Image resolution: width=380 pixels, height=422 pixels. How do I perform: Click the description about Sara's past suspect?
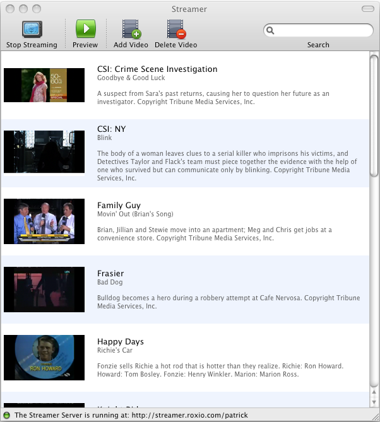point(213,97)
